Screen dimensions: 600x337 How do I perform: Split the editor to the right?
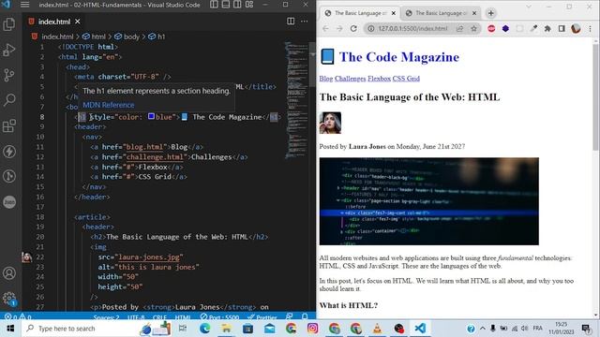(x=291, y=22)
